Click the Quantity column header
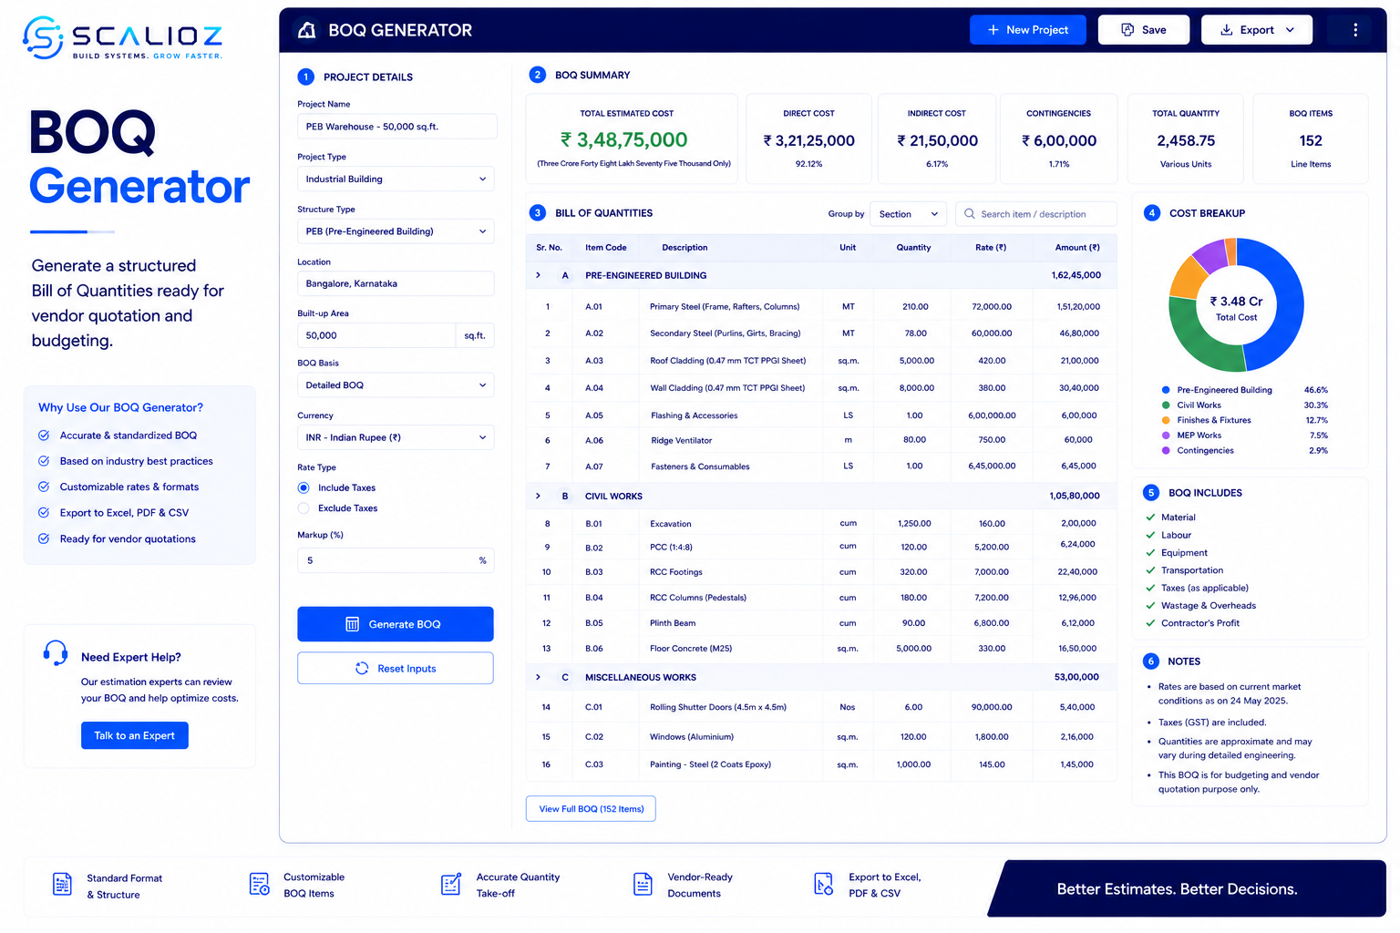This screenshot has height=933, width=1400. [x=913, y=248]
